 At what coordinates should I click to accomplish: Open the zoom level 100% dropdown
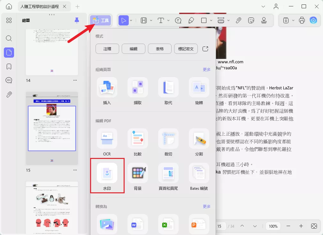273,226
